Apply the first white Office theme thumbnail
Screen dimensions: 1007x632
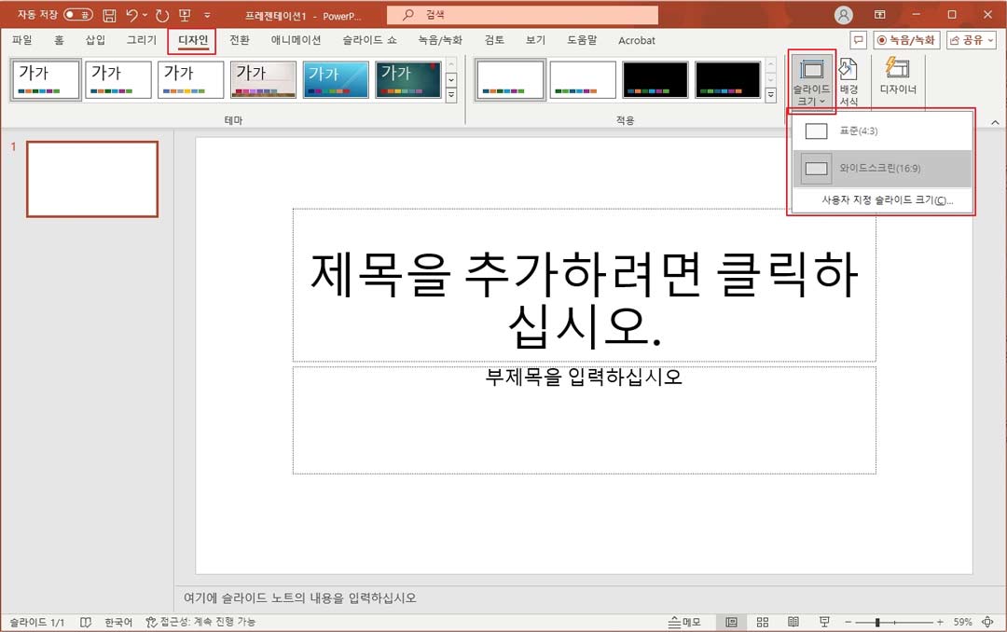46,79
